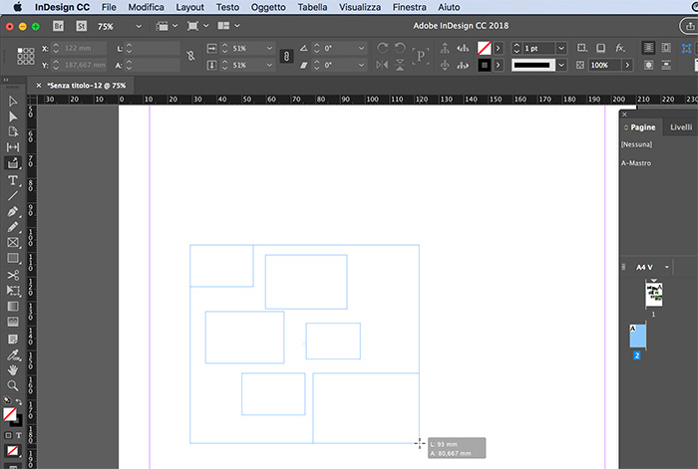
Task: Select the Senza titolo-12 document tab
Action: [x=87, y=86]
